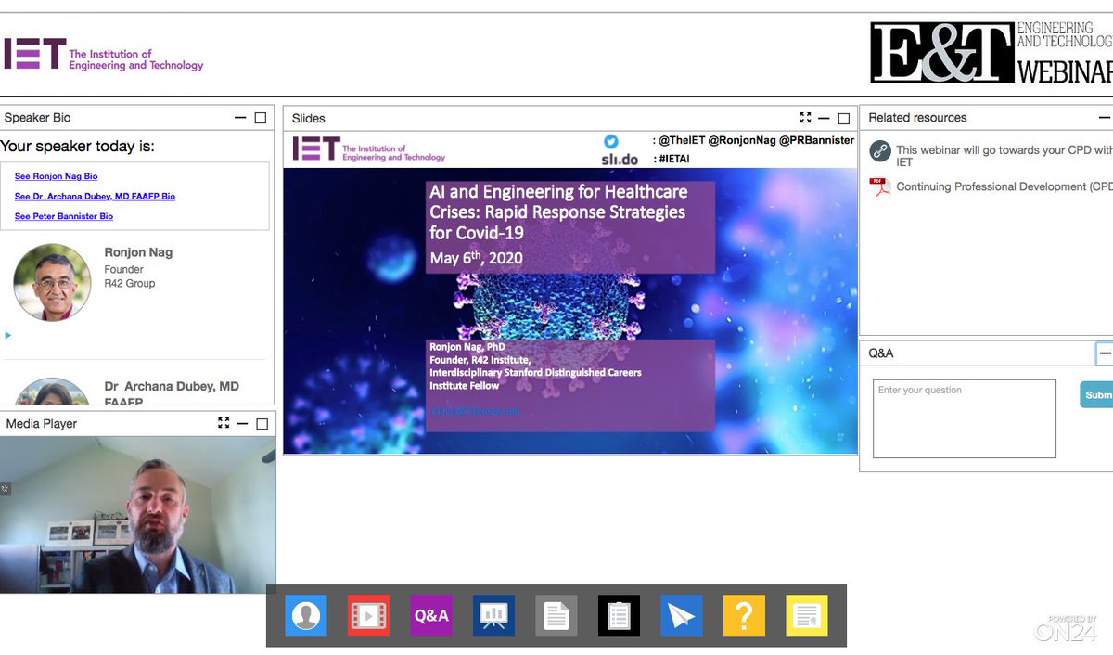Click the Slides panel title
Screen dimensions: 1113x655
point(309,118)
